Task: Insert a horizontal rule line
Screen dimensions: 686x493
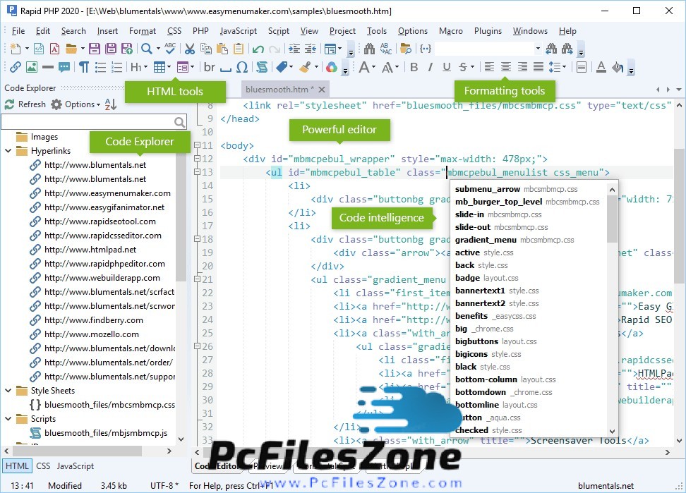Action: [x=48, y=67]
